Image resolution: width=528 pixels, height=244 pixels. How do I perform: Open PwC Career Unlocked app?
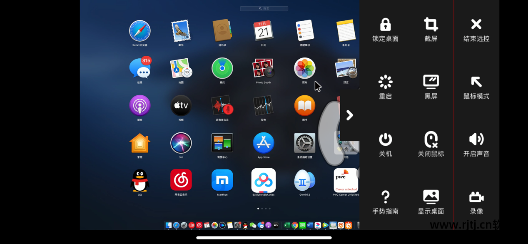point(346,180)
